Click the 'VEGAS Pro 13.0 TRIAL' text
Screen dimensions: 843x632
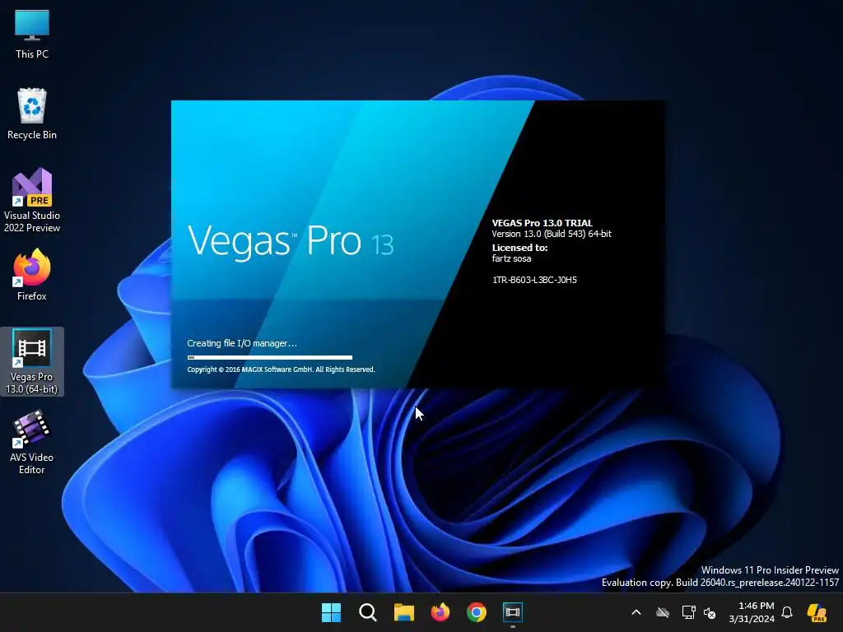tap(542, 222)
